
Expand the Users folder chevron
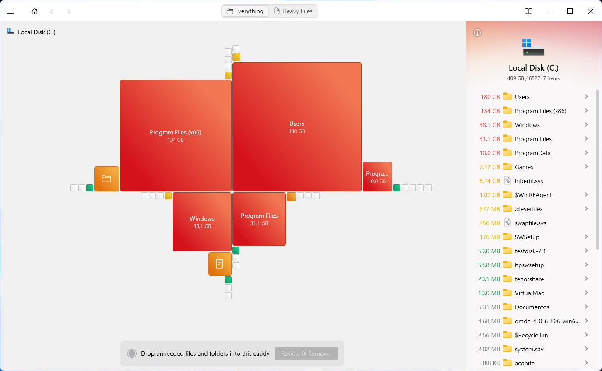click(586, 97)
